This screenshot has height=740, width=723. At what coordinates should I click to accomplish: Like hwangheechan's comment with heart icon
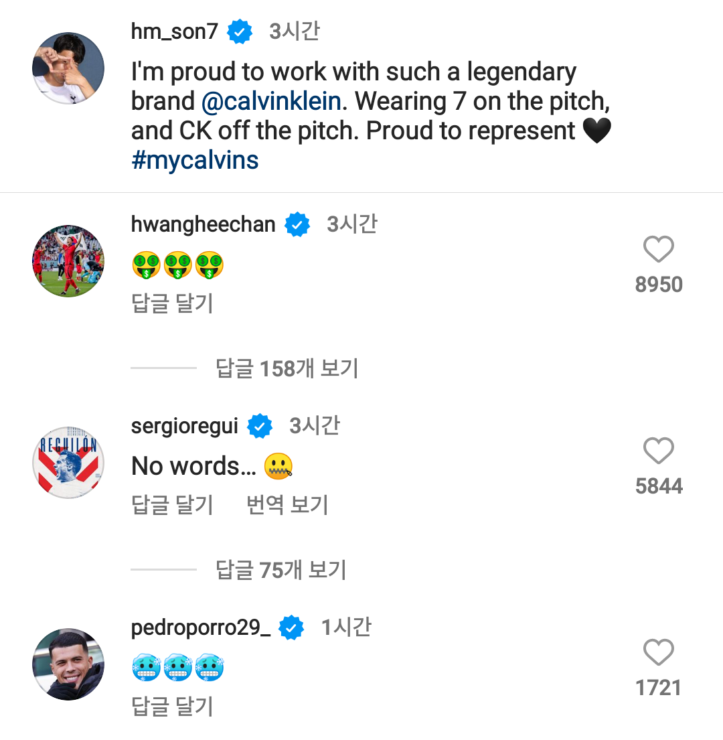(x=658, y=248)
